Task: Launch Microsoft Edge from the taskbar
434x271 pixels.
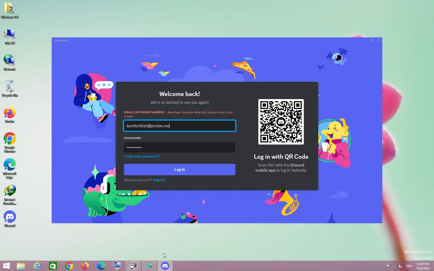Action: (101, 266)
